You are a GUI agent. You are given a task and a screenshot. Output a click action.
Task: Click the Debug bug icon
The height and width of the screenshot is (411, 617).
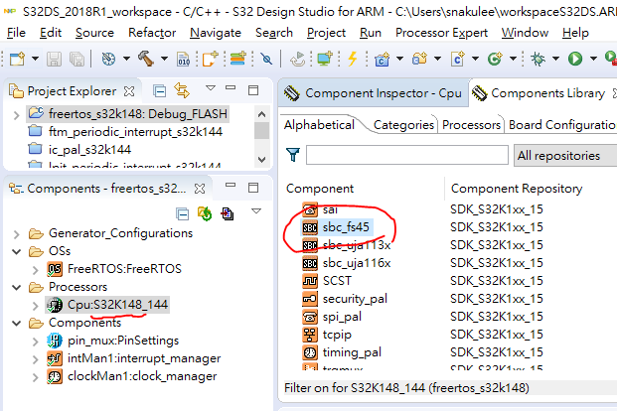click(538, 59)
